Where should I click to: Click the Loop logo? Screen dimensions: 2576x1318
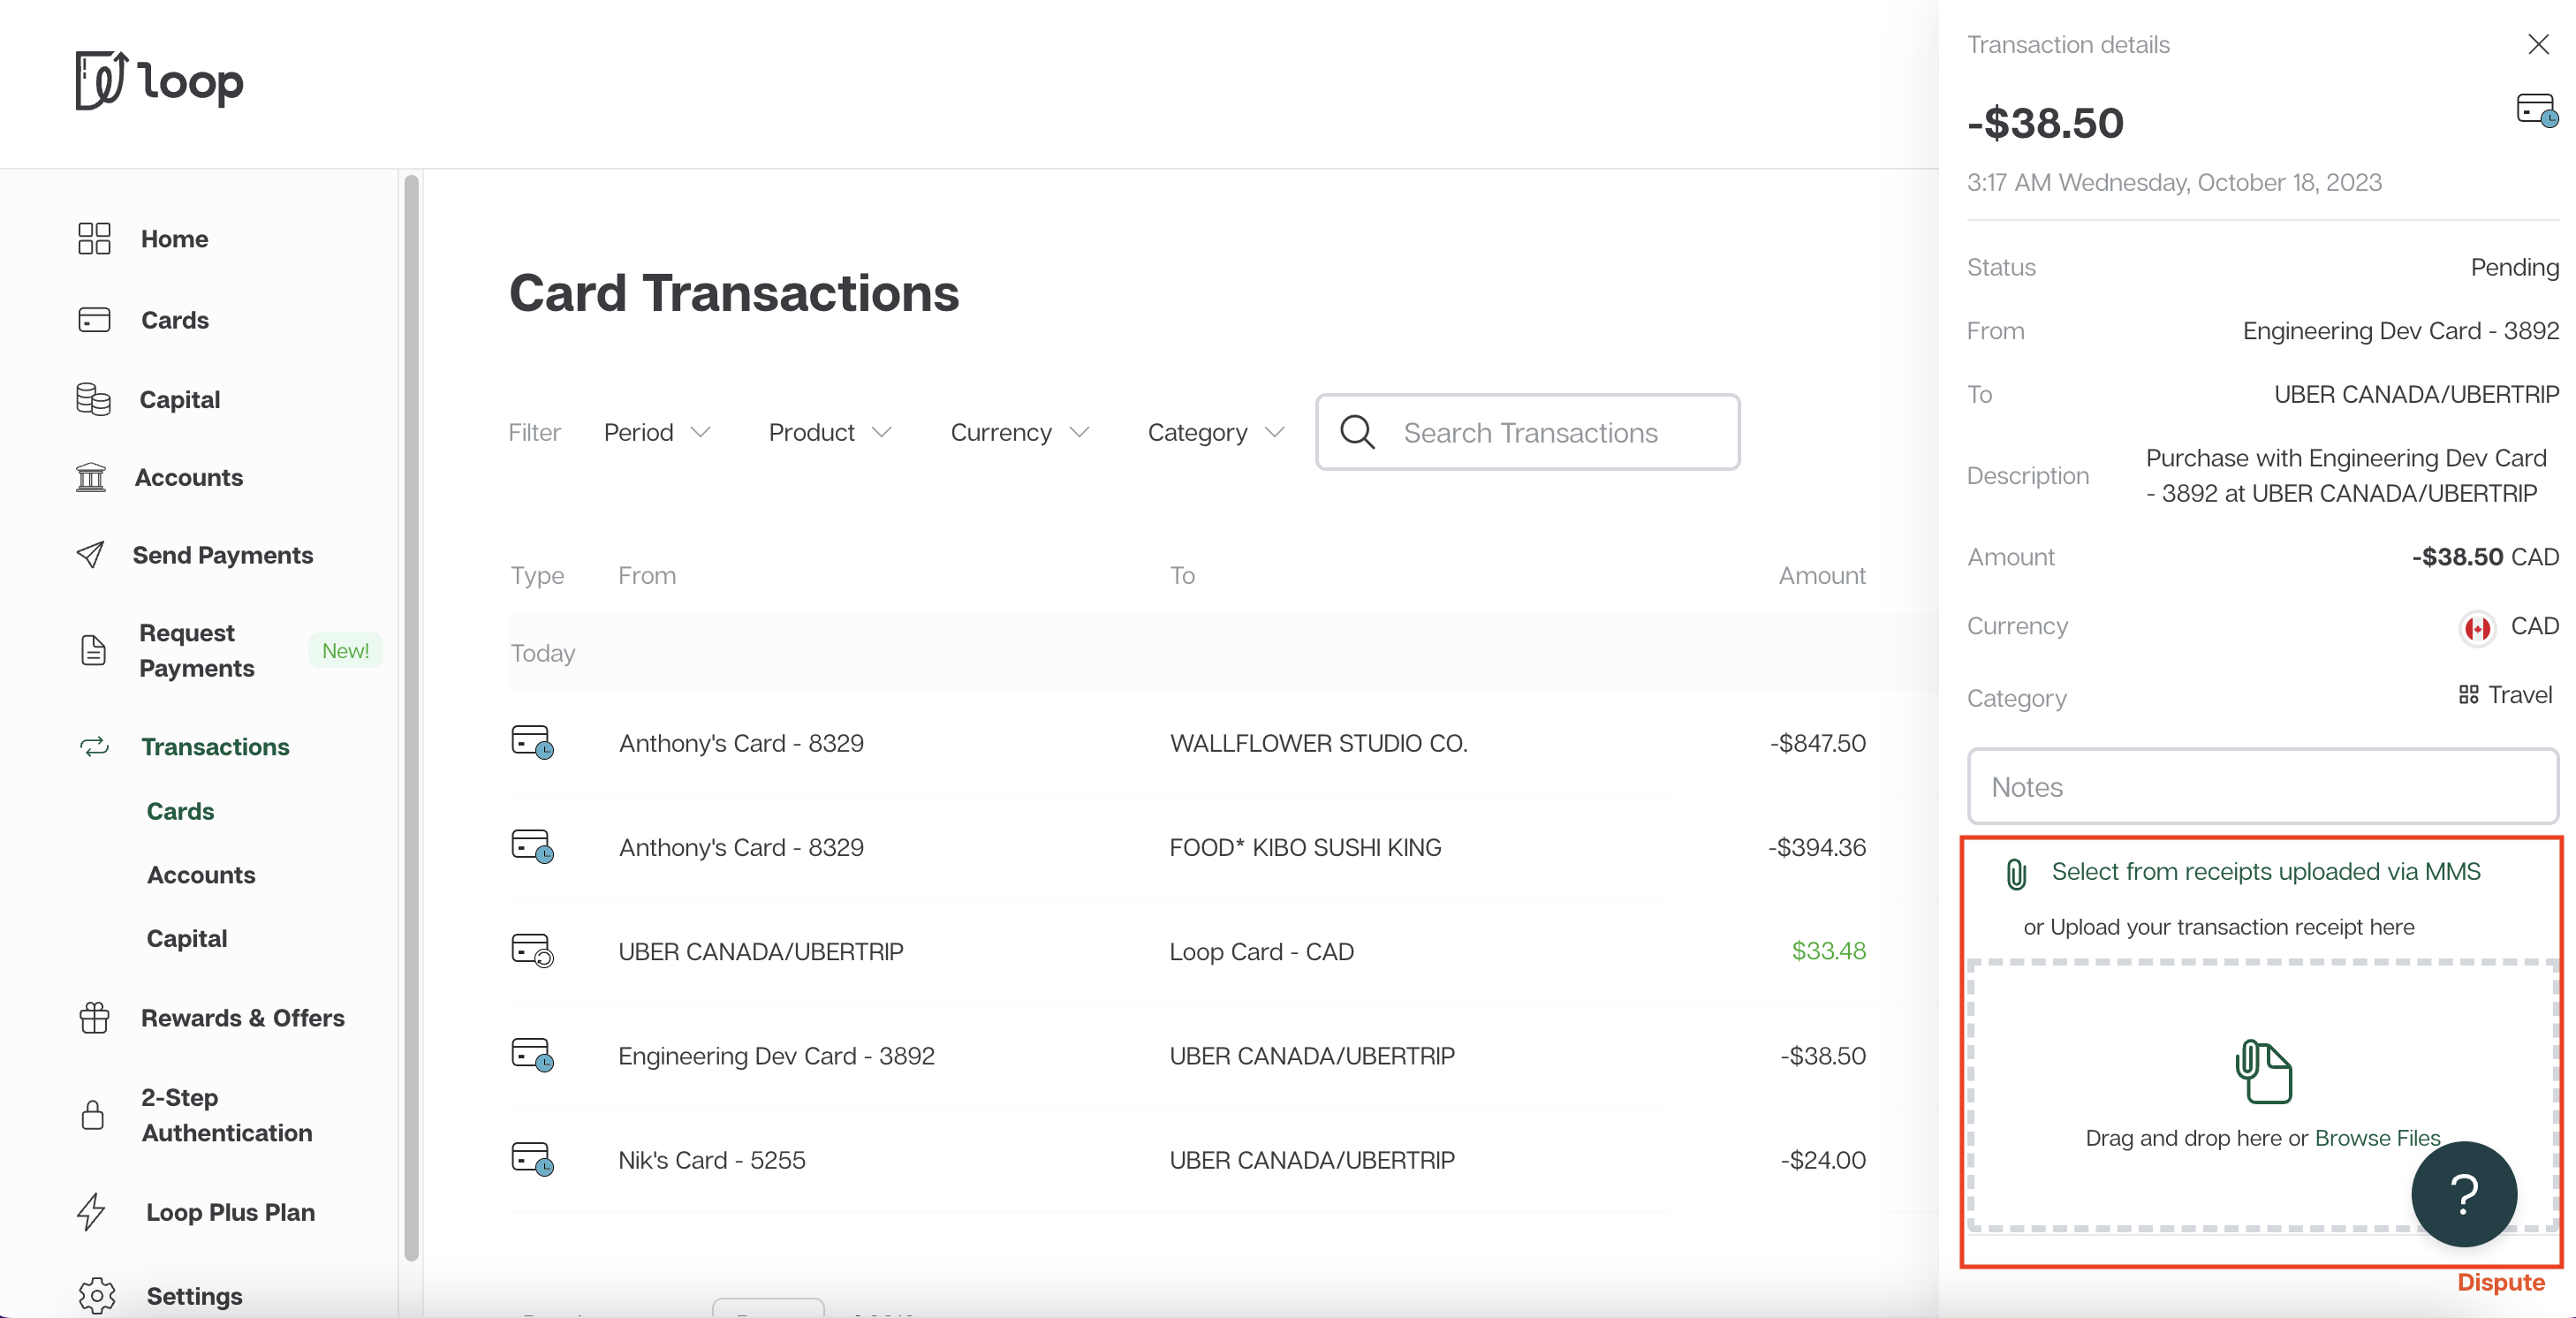[x=160, y=81]
